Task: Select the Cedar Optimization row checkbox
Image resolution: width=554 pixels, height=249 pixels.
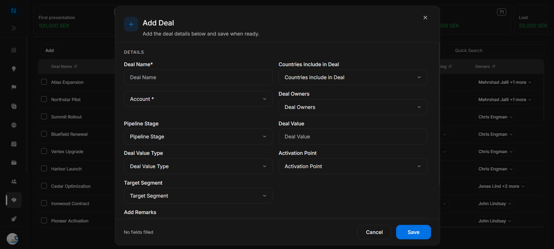Action: tap(44, 186)
